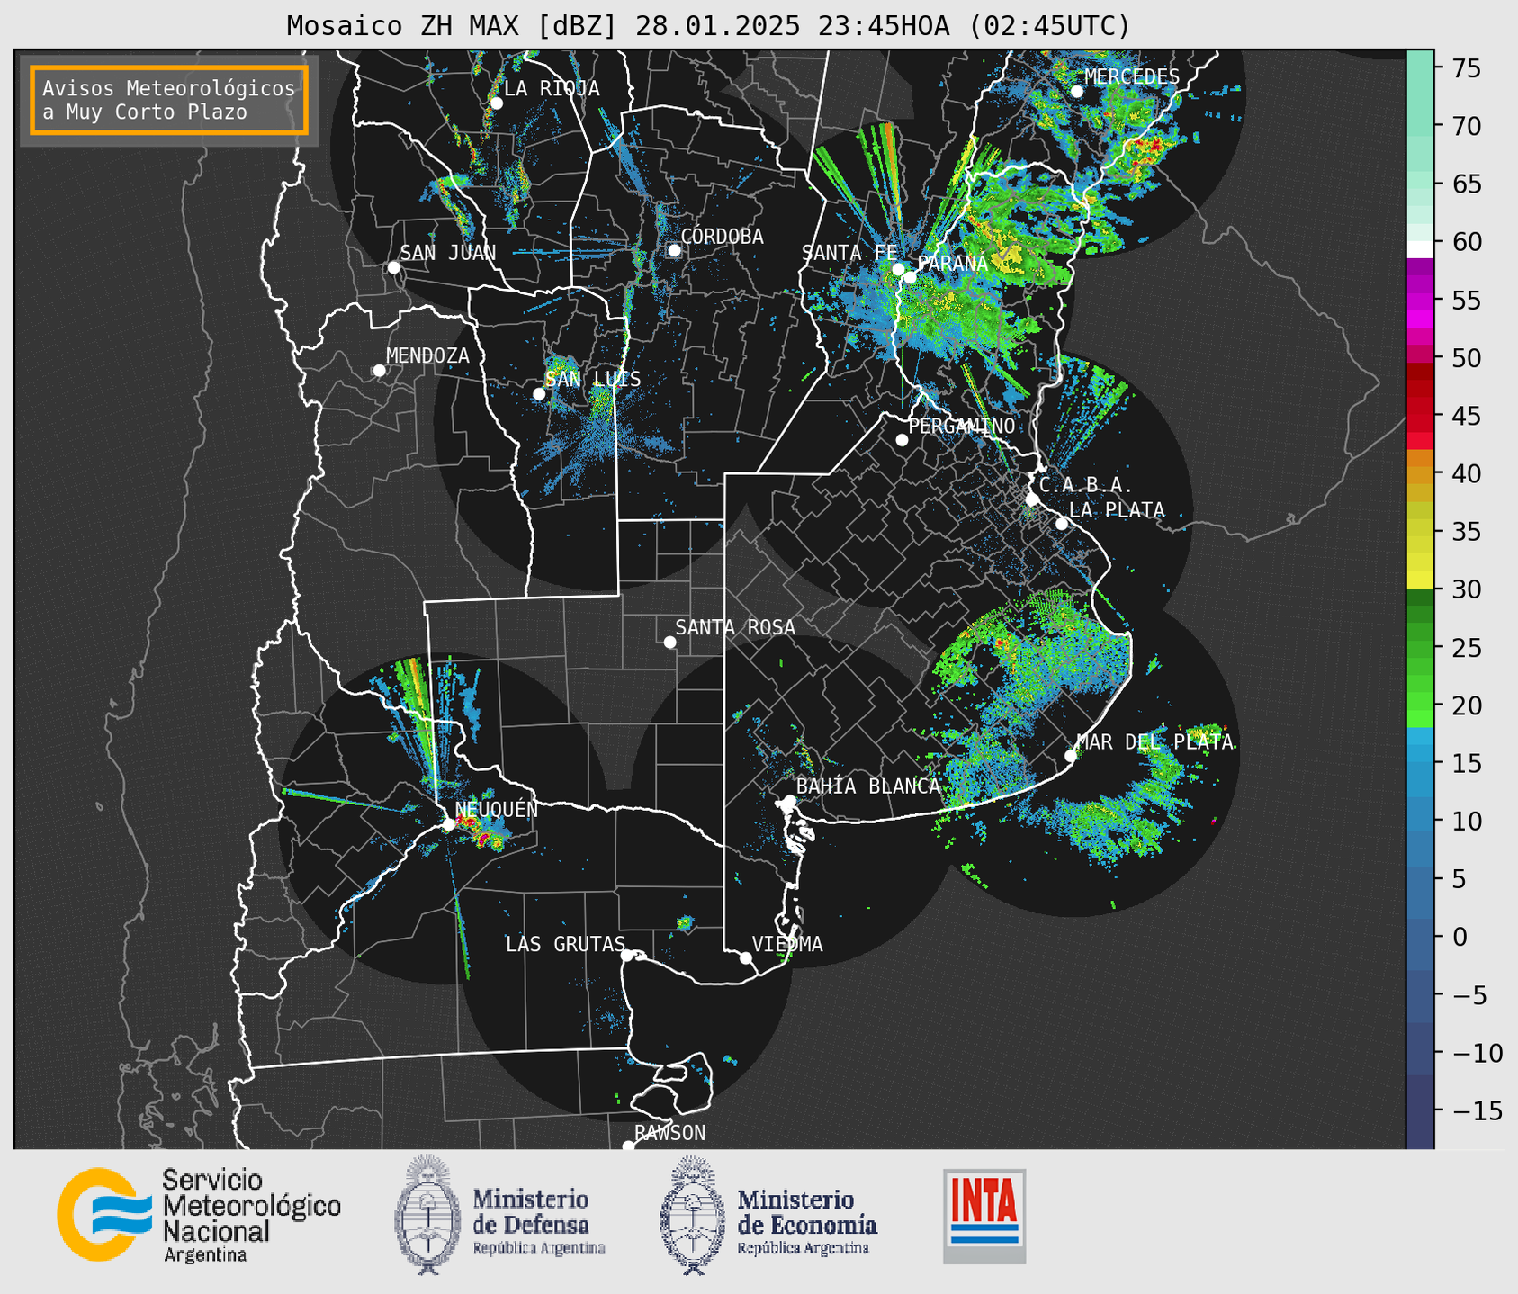Click the CÓRDOBA city marker dot
This screenshot has width=1518, height=1294.
(674, 250)
